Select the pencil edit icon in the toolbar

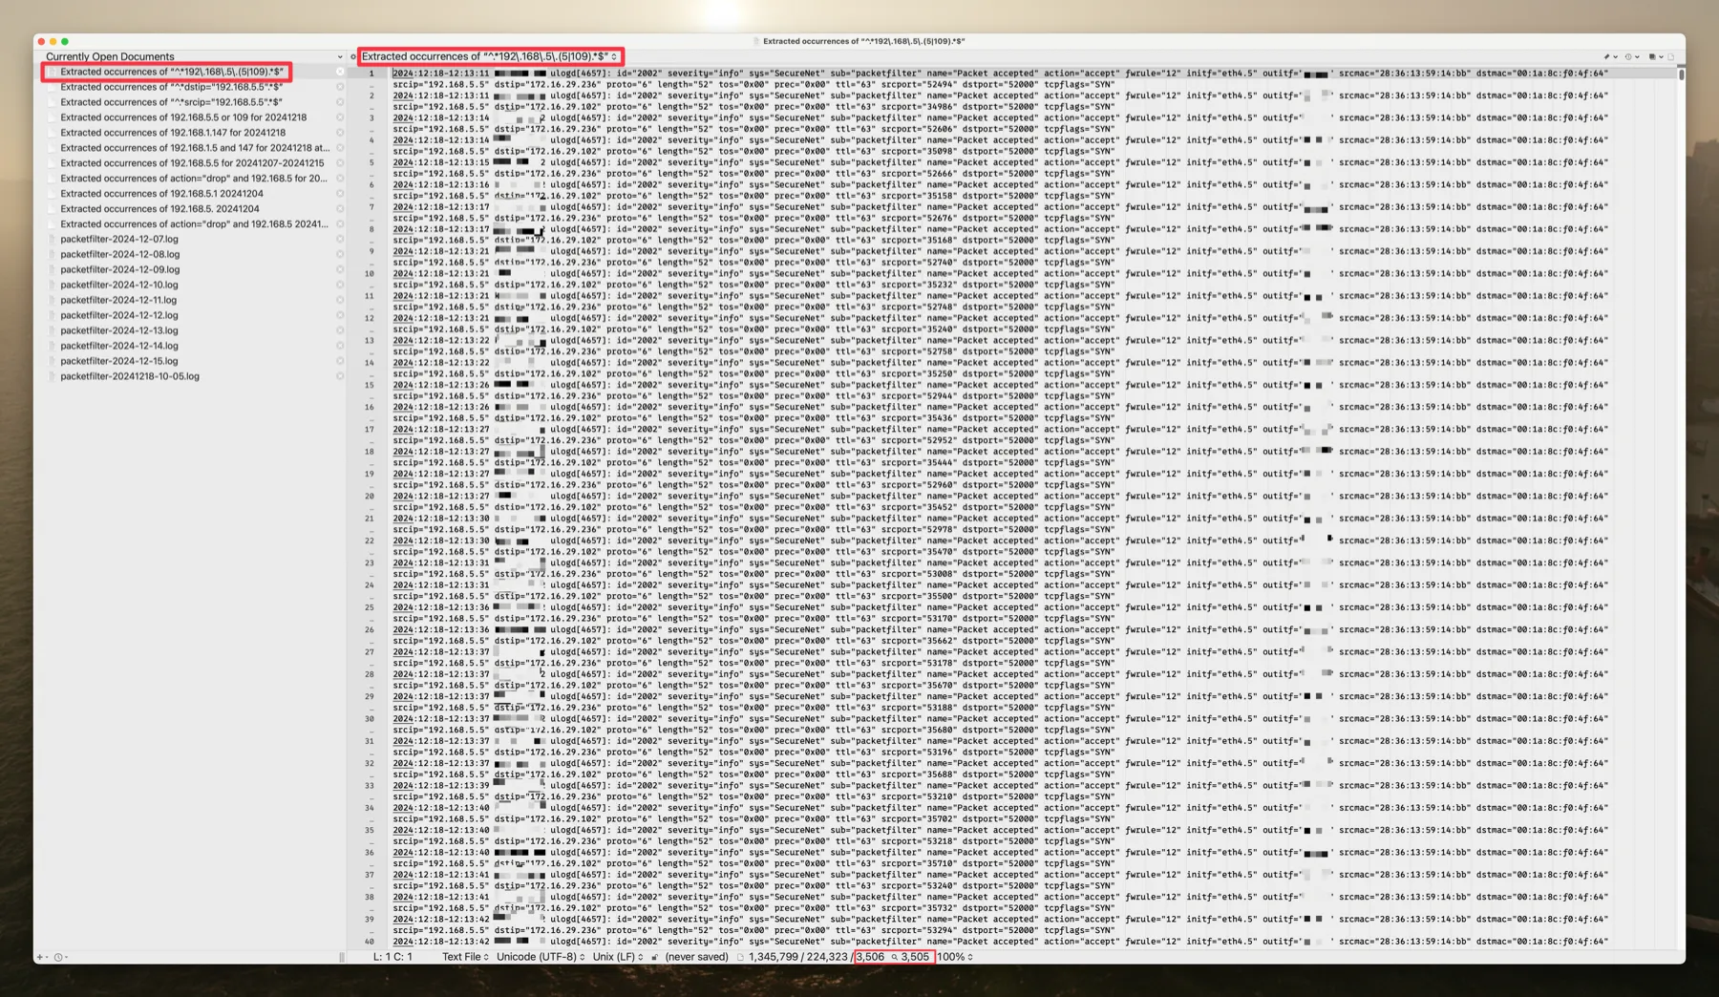[1607, 56]
